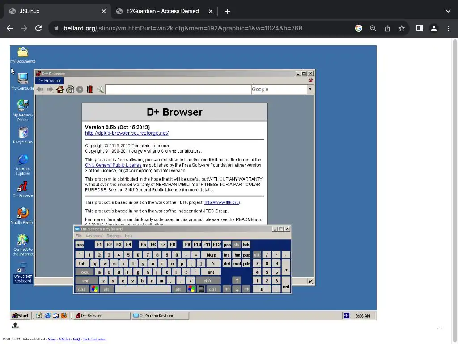Click the application menu key on keyboard
Screen dimensions: 458x344
201,290
